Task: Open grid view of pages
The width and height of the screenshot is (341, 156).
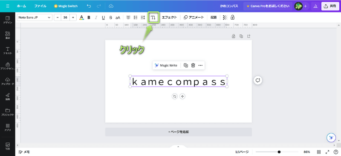Action: (x=319, y=152)
